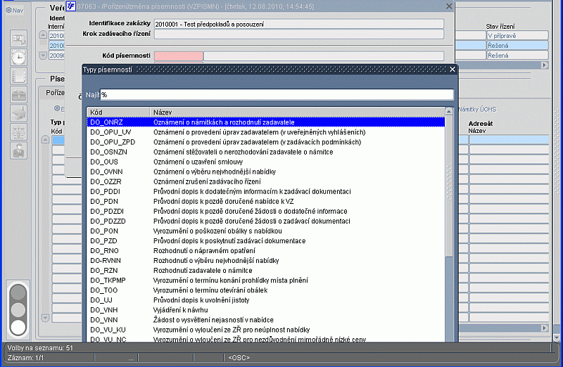Select row DO_PDZDI
563x367 pixels.
click(x=266, y=211)
